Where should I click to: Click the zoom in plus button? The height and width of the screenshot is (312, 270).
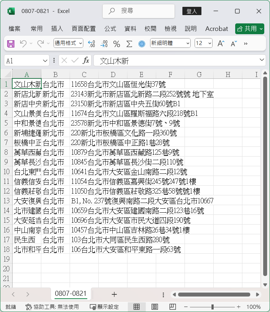(239, 307)
